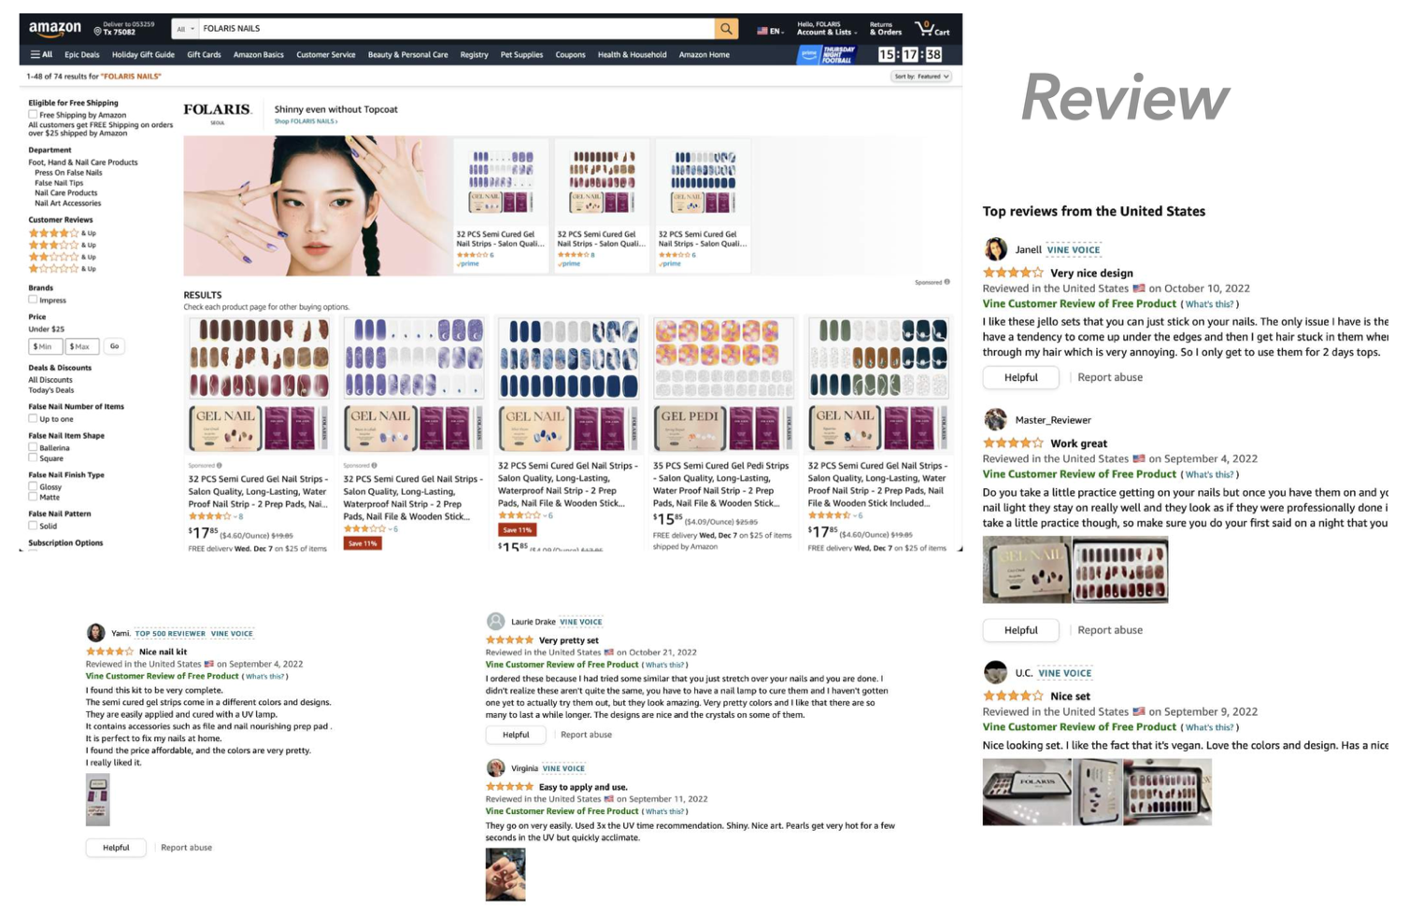1409x913 pixels.
Task: Tick the Ballerina nail shape checkbox
Action: [33, 447]
